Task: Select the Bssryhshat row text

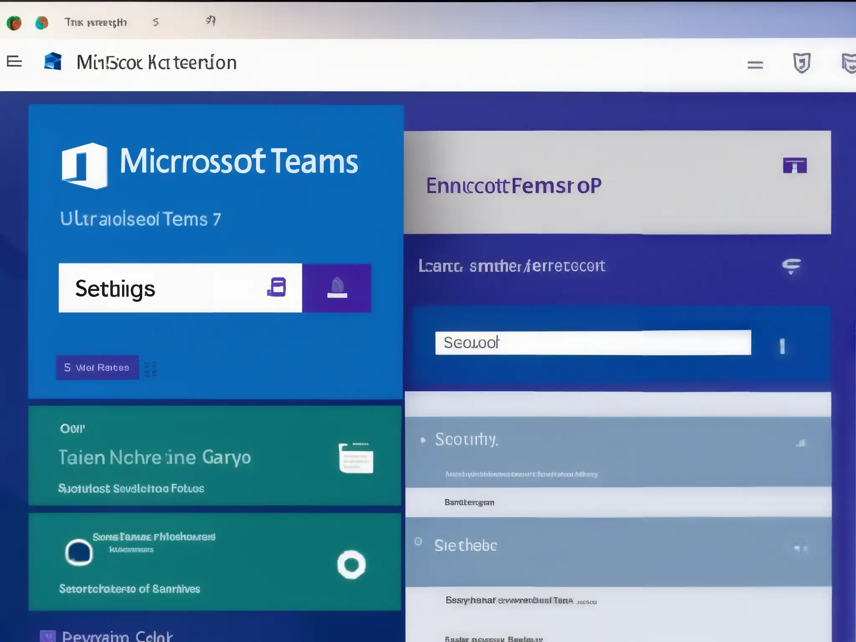Action: click(521, 601)
